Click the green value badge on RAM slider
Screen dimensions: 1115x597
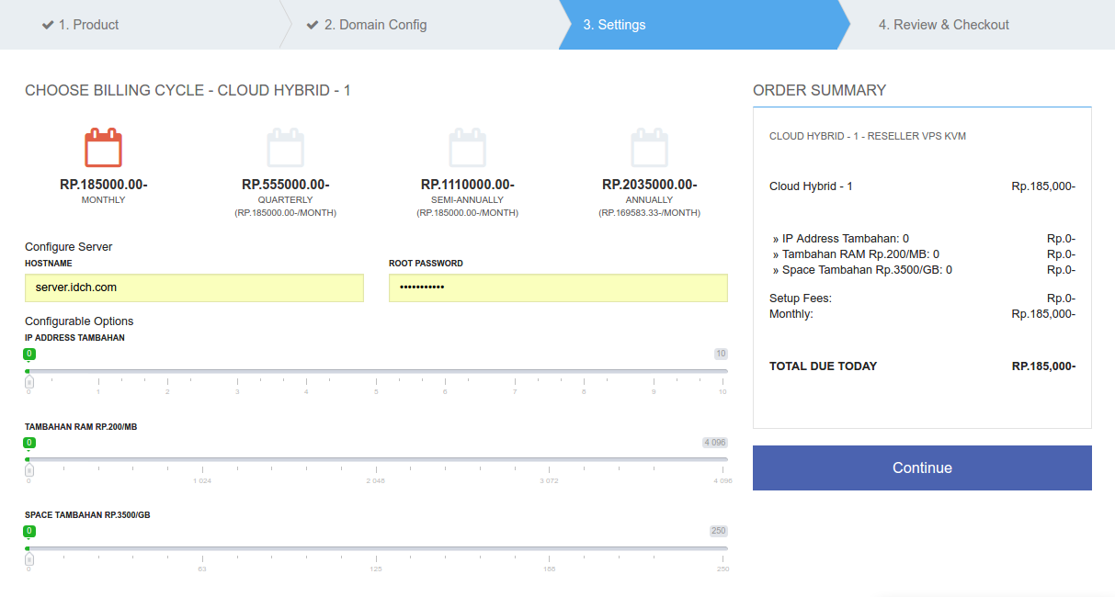coord(28,442)
